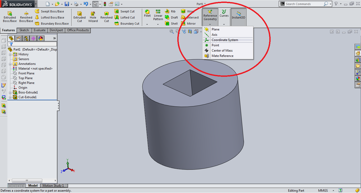Choose Coordinate System menu entry

click(x=228, y=40)
